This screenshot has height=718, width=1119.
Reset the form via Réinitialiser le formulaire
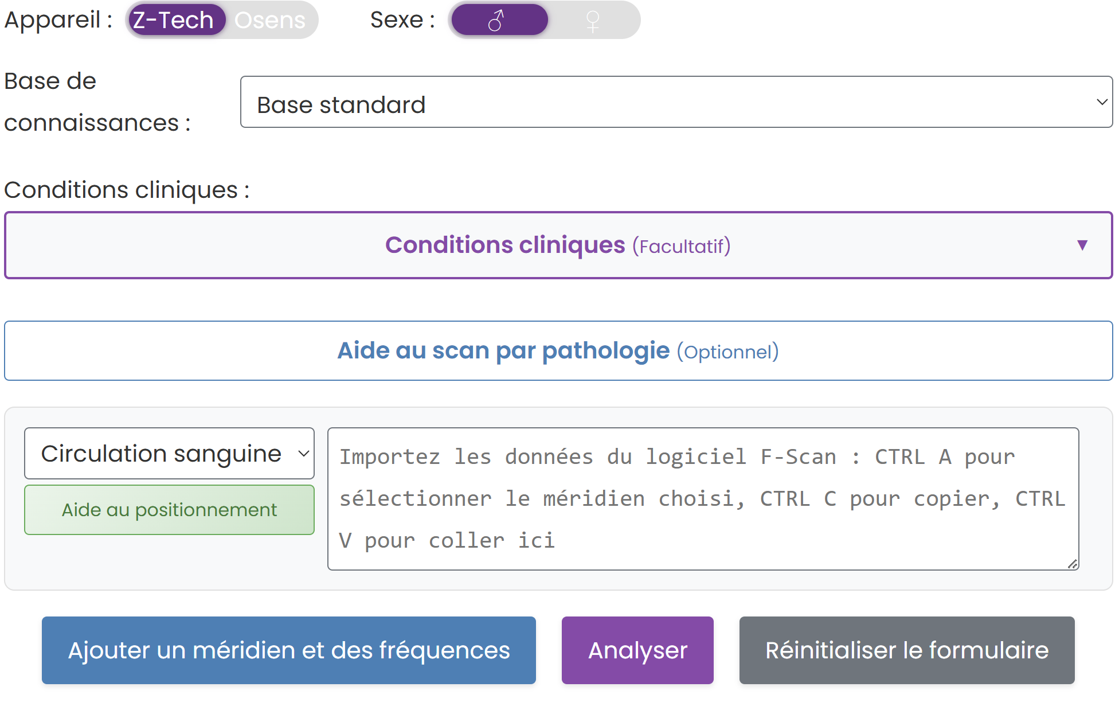pos(907,650)
